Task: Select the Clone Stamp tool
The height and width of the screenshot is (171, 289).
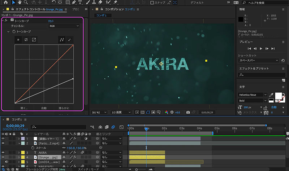Action: pyautogui.click(x=94, y=3)
